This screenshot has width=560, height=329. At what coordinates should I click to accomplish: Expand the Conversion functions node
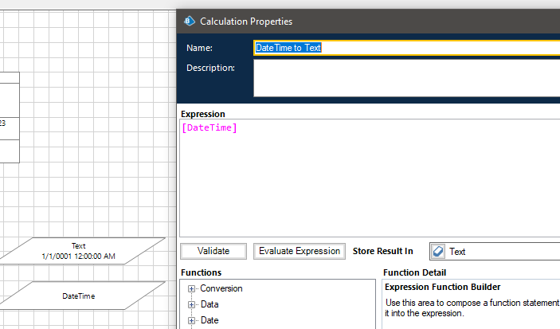tap(192, 288)
